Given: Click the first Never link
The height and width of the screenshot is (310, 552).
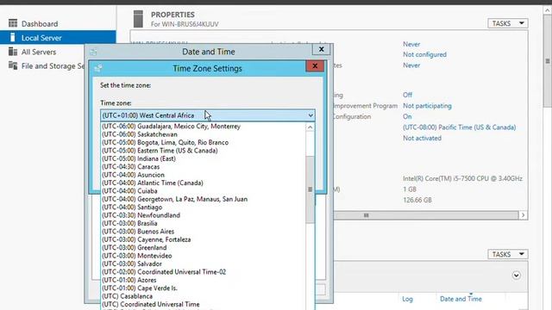Looking at the screenshot, I should (411, 44).
